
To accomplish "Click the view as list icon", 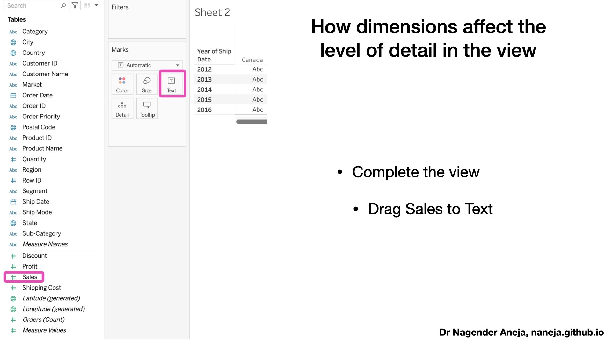I will [87, 5].
